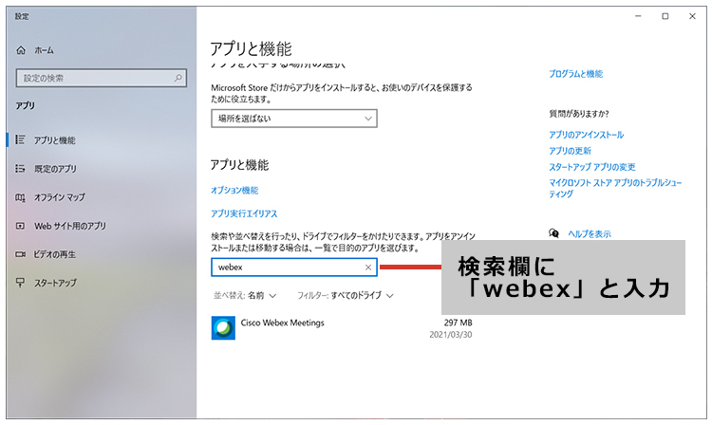Click the Cisco Webex Meetings app icon

223,328
